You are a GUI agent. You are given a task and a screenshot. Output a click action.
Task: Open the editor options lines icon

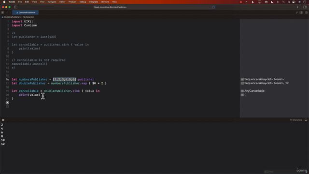coord(301,13)
